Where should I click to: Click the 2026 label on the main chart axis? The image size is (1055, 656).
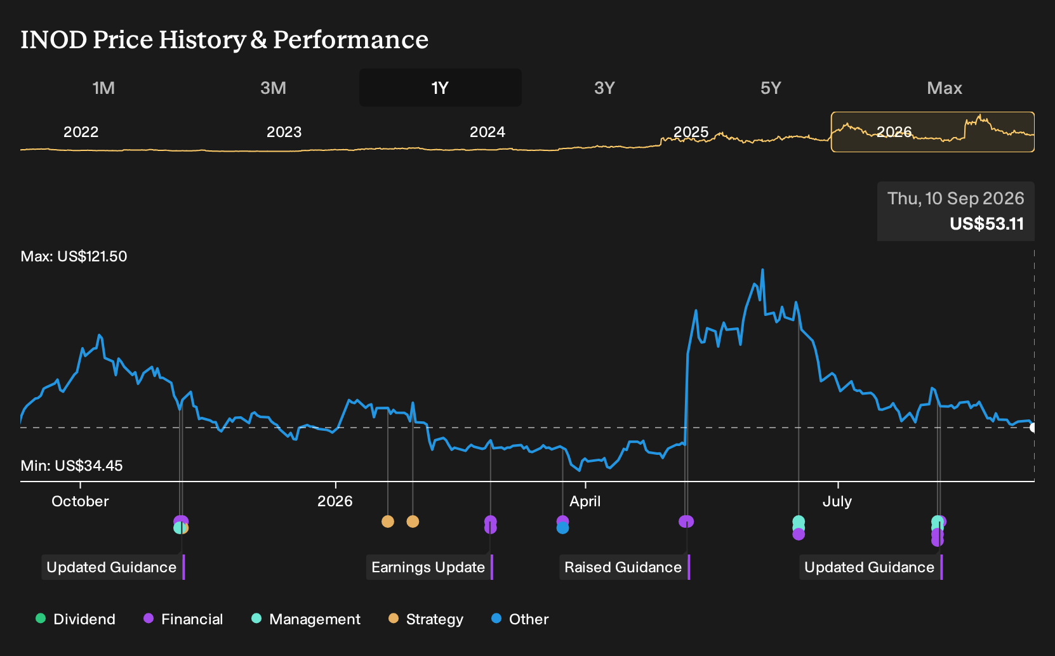click(x=335, y=501)
